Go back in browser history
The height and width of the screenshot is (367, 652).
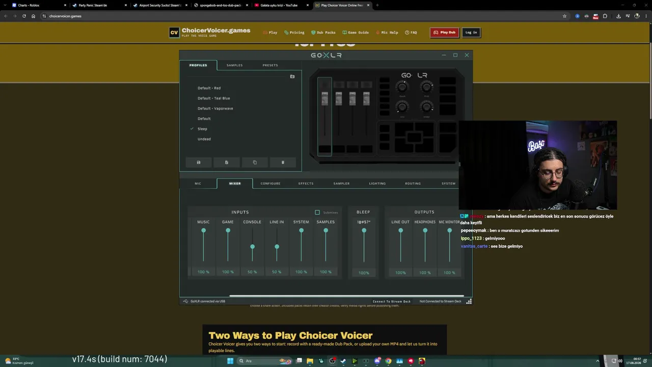tap(6, 16)
